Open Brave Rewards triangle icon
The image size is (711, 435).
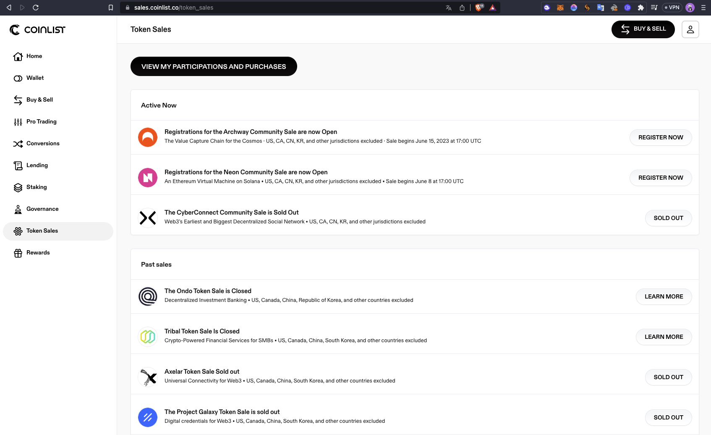click(493, 8)
